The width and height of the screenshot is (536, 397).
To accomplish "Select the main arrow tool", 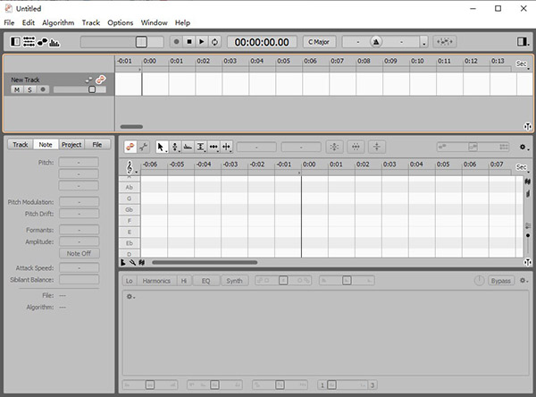I will tap(161, 147).
